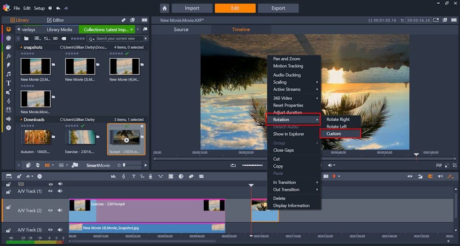Mute A/V Track (3) speaker icon
Viewport: 460px width, 246px height.
click(60, 229)
